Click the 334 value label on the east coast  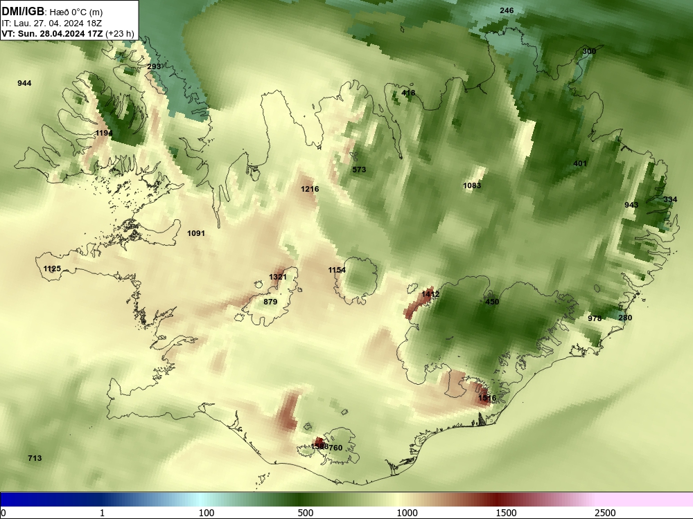click(x=670, y=199)
